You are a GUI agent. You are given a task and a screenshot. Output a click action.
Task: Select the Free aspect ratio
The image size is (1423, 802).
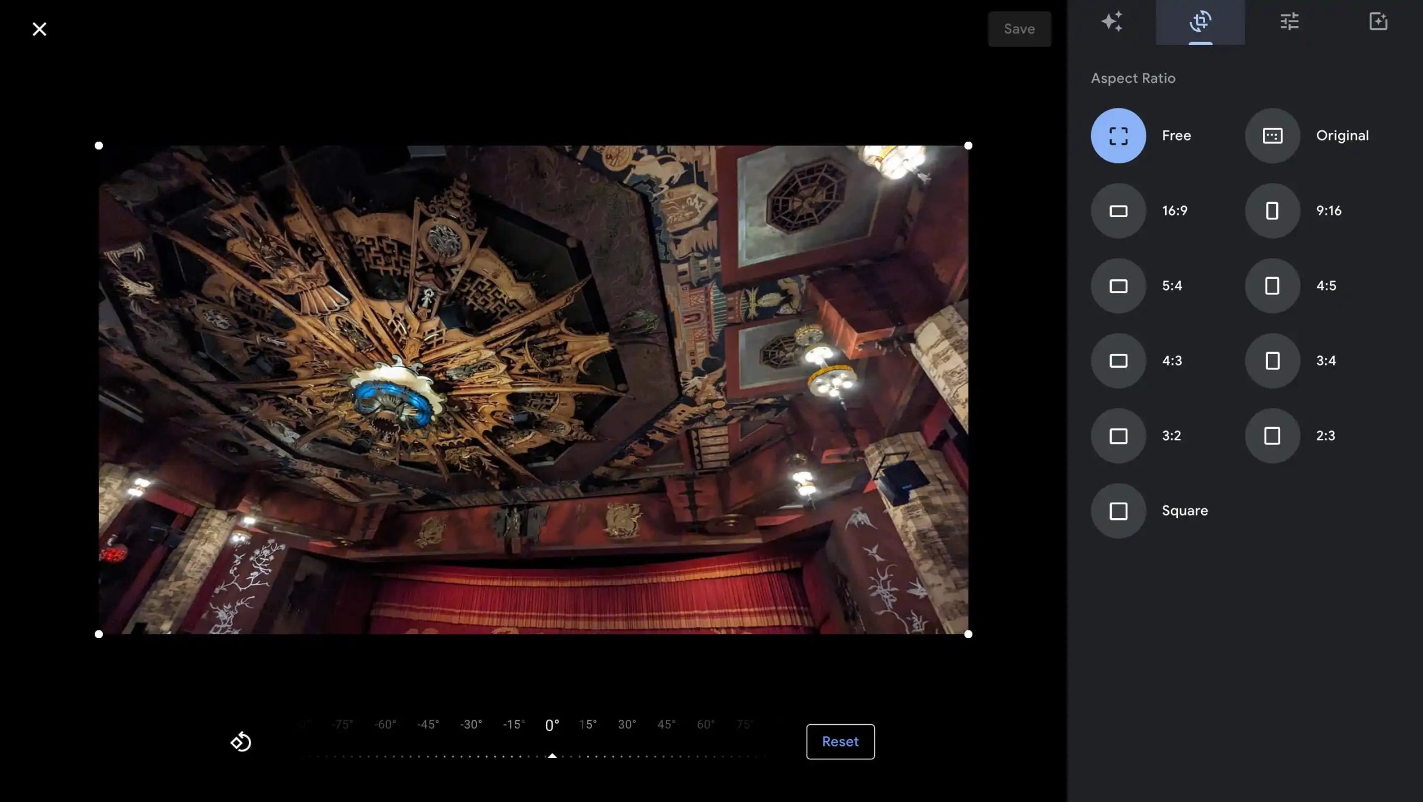point(1118,136)
